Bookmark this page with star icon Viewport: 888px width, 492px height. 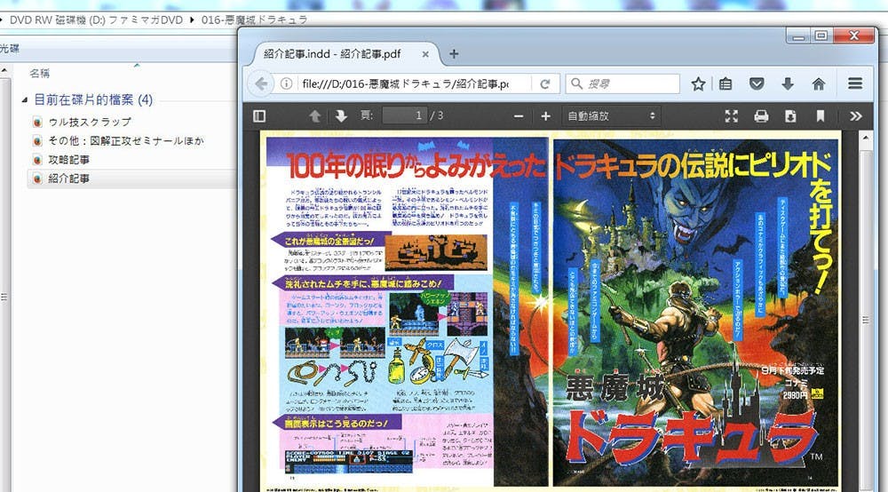[698, 83]
